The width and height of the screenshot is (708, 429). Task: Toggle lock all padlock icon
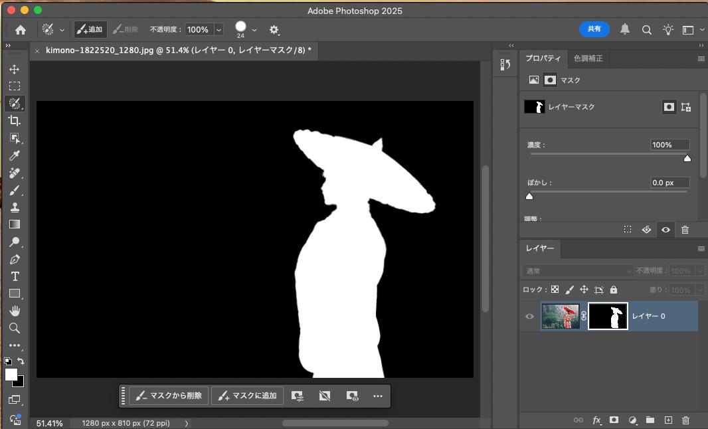click(614, 290)
